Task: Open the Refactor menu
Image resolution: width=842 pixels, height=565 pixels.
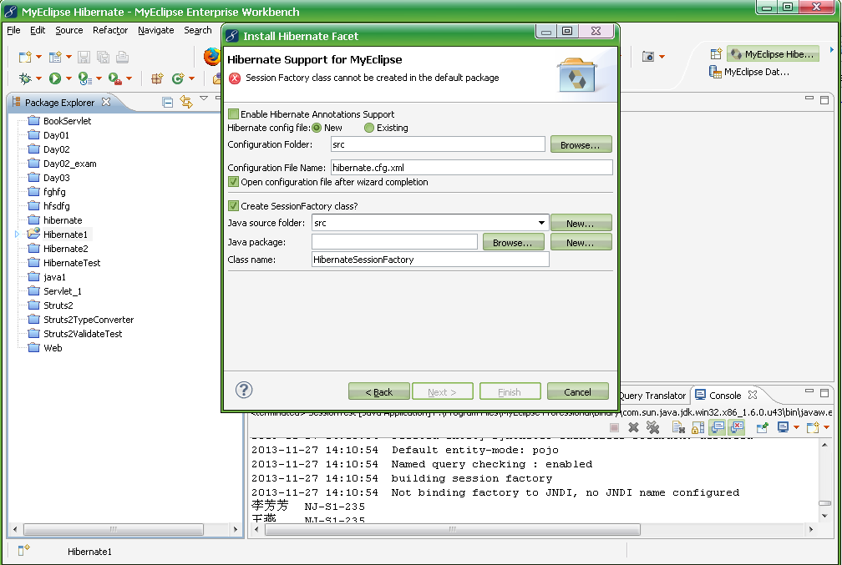Action: pyautogui.click(x=110, y=30)
